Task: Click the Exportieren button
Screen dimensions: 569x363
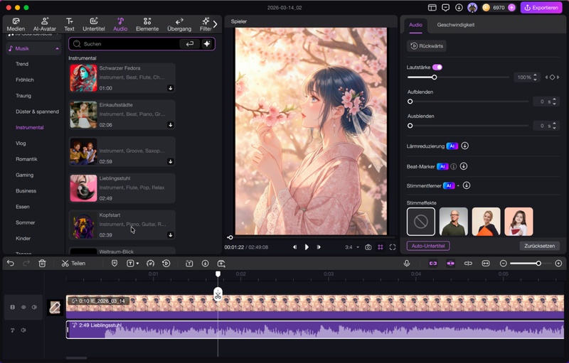Action: click(x=541, y=8)
